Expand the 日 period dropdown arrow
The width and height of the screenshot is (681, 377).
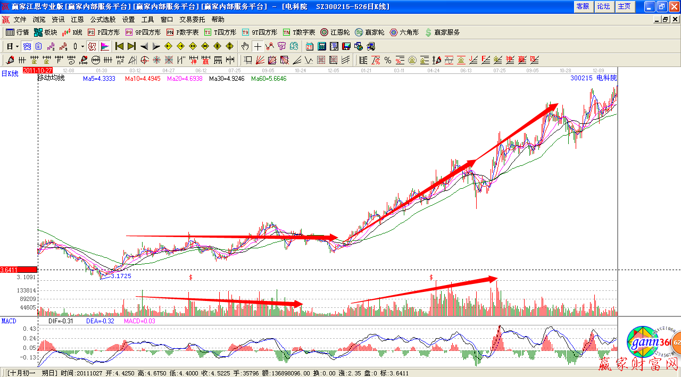[x=16, y=46]
